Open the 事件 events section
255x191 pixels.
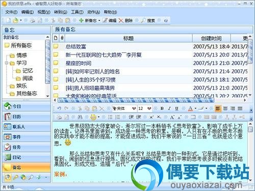pyautogui.click(x=27, y=137)
